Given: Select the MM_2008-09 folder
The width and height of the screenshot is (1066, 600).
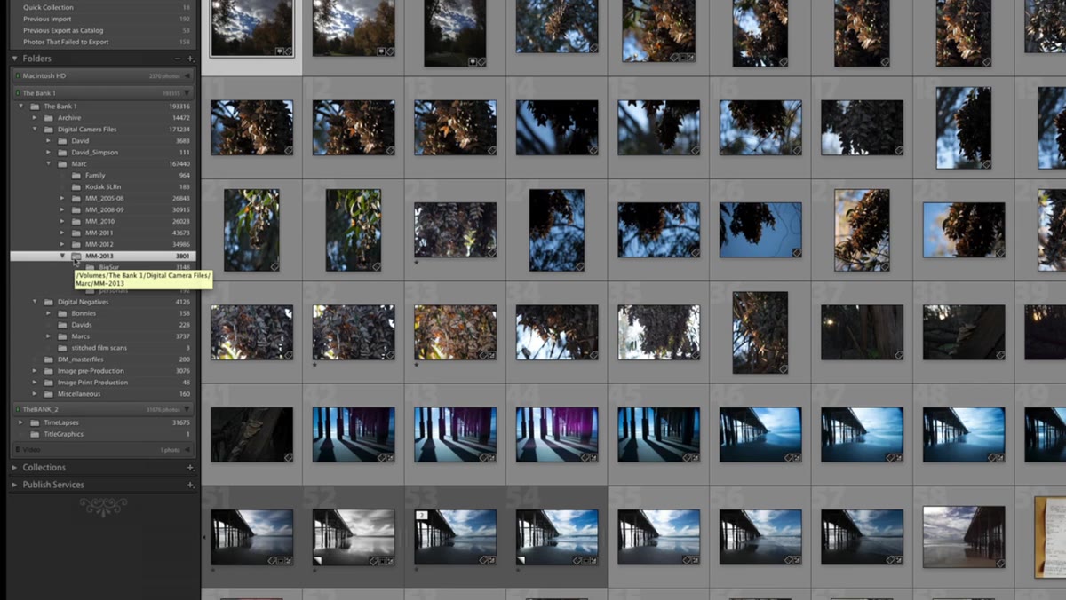Looking at the screenshot, I should (x=105, y=210).
